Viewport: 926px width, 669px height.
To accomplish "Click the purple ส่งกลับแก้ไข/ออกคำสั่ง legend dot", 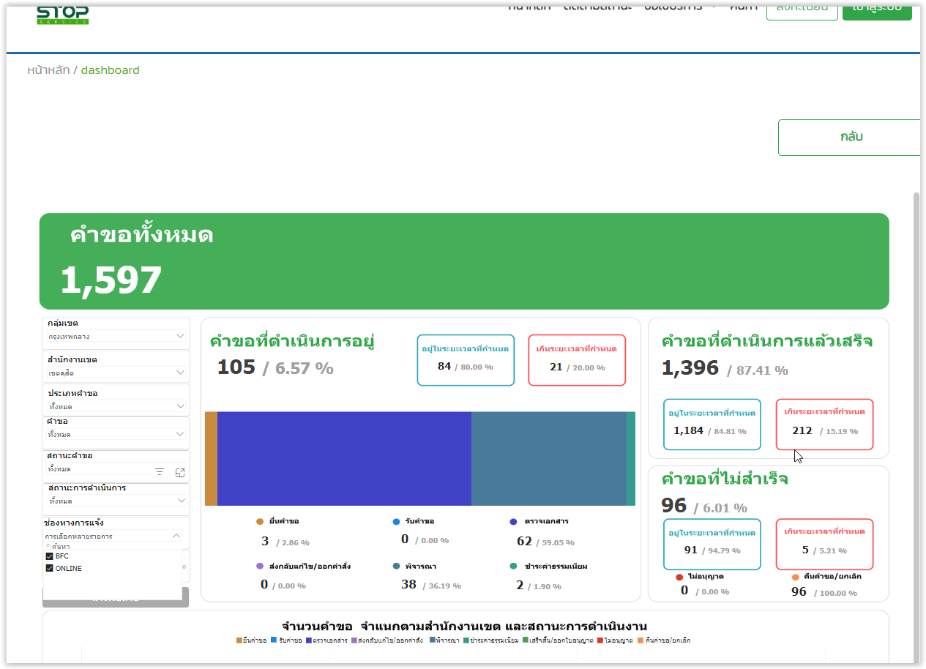I will point(260,567).
